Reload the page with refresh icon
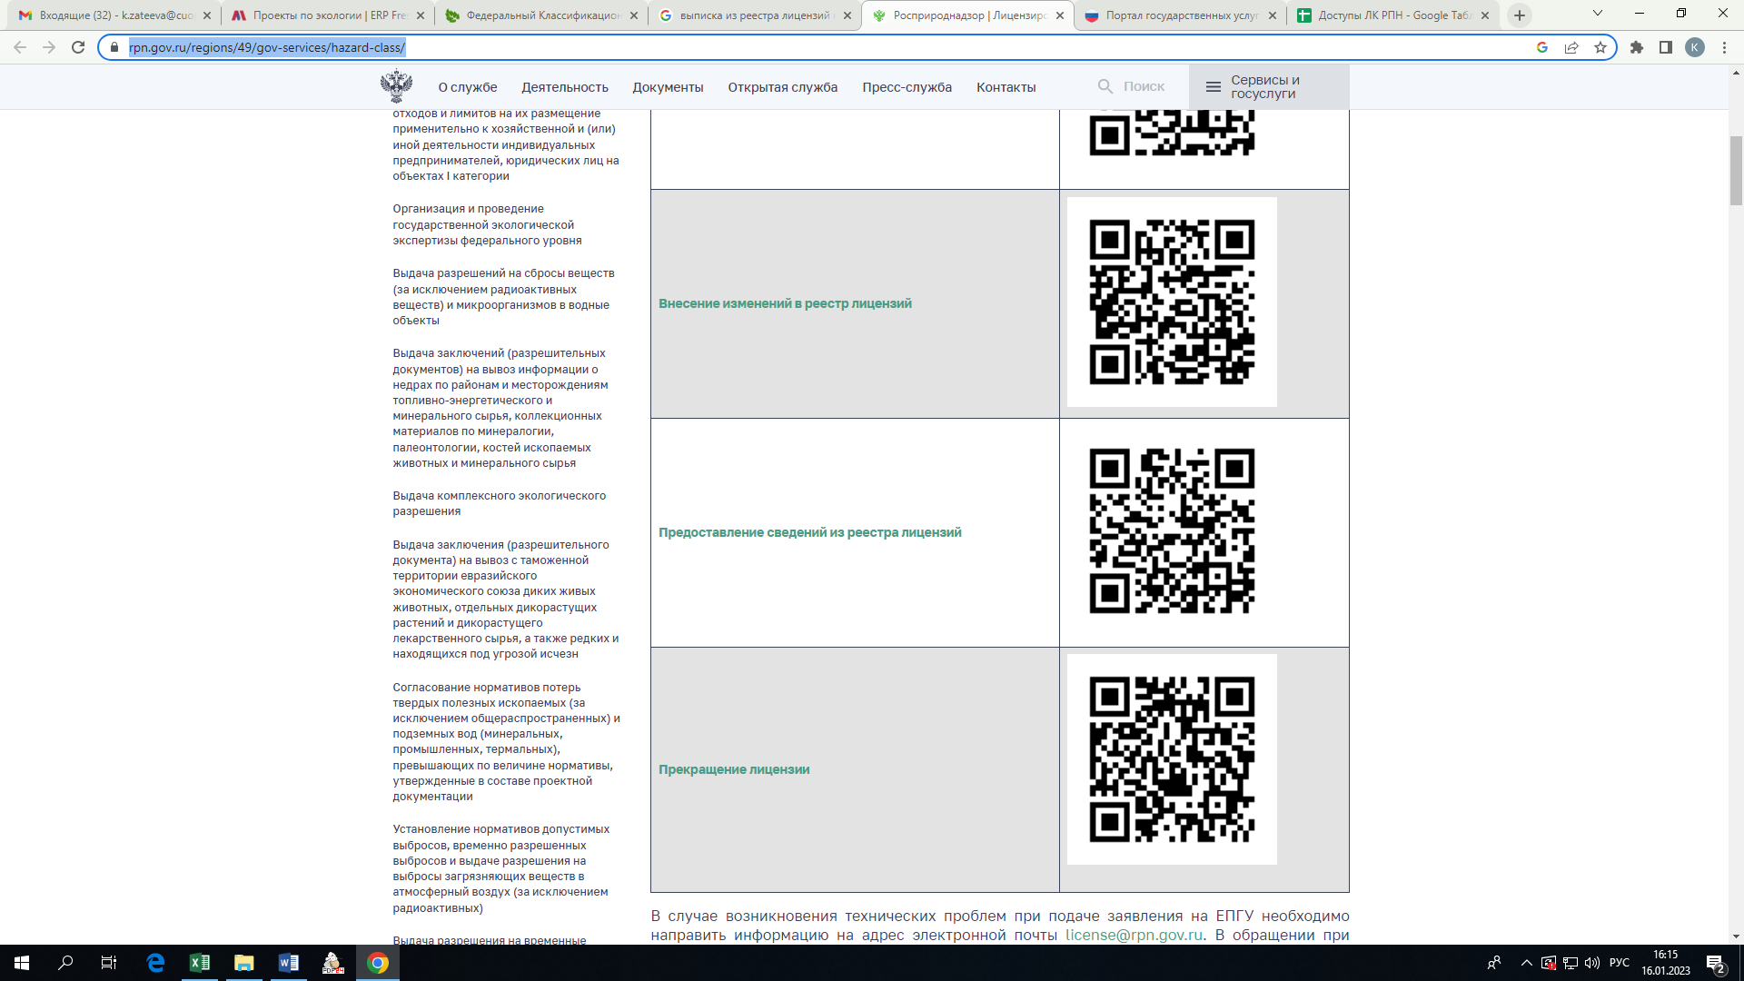The width and height of the screenshot is (1744, 981). tap(78, 47)
